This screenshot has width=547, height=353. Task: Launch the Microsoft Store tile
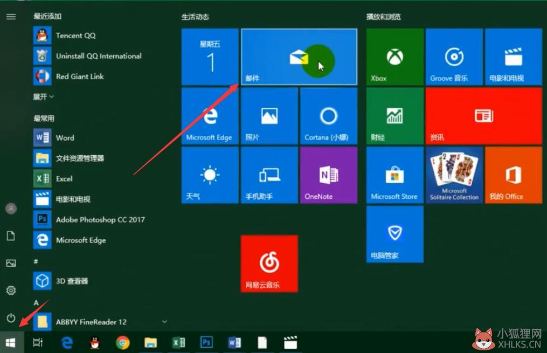tap(395, 175)
